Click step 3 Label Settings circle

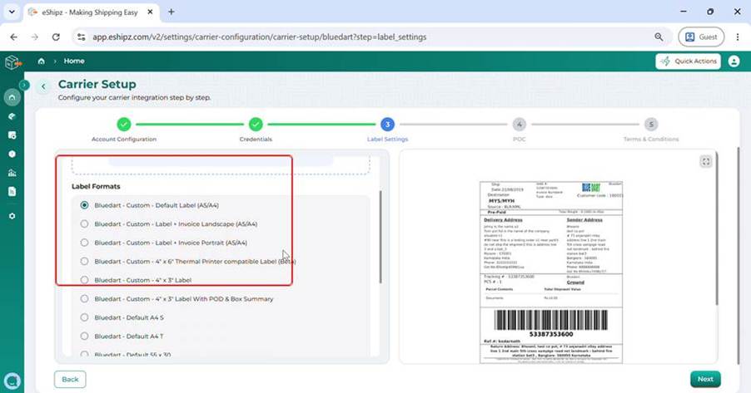pyautogui.click(x=387, y=125)
